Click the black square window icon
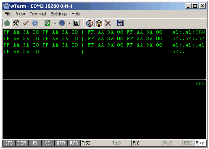The image size is (209, 149). point(76,23)
